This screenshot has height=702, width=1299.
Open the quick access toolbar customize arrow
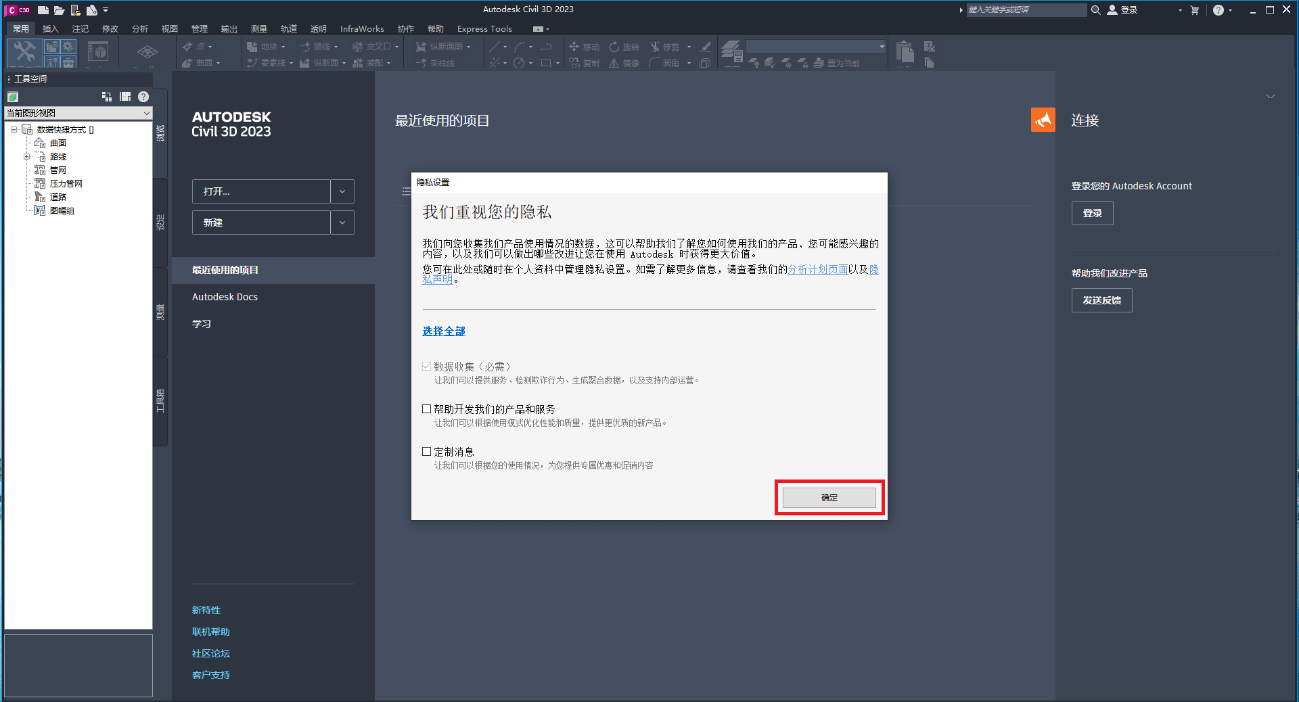(106, 10)
